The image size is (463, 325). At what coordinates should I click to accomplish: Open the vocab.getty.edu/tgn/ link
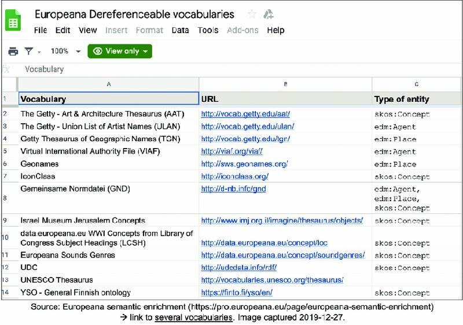[245, 139]
